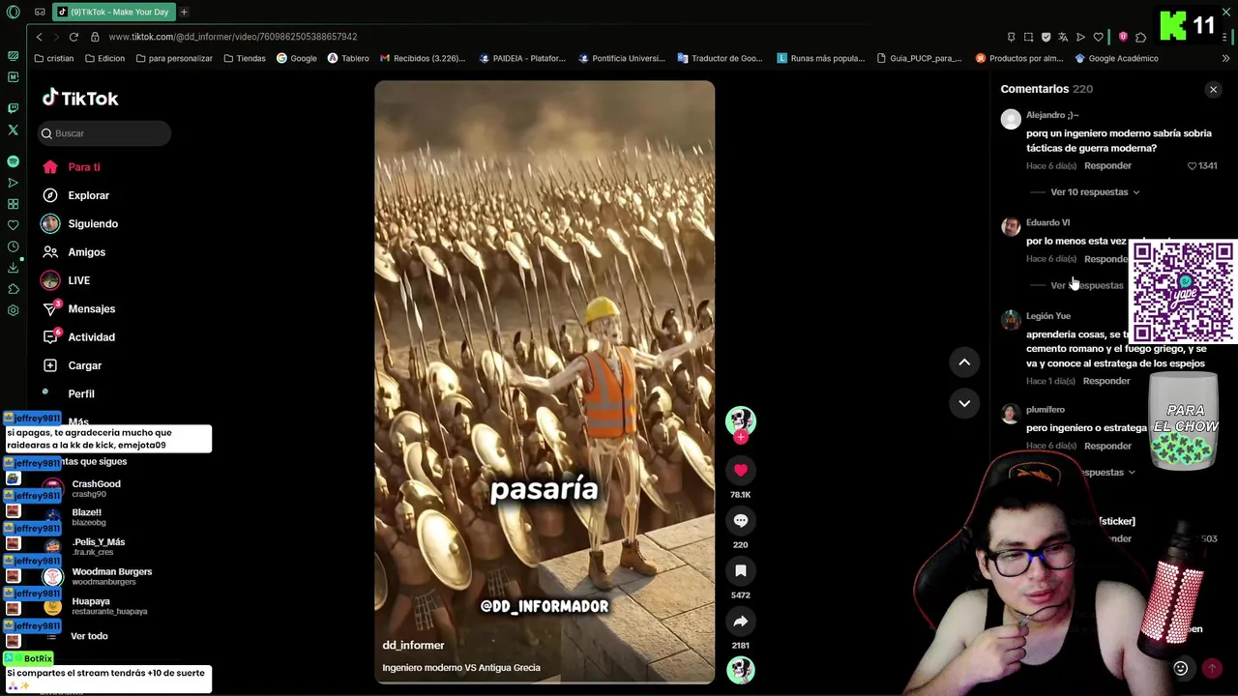Like the video with the heart icon
The height and width of the screenshot is (696, 1238).
coord(741,470)
